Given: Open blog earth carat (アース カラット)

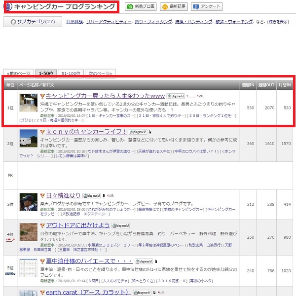Looking at the screenshot, I should [88, 293].
